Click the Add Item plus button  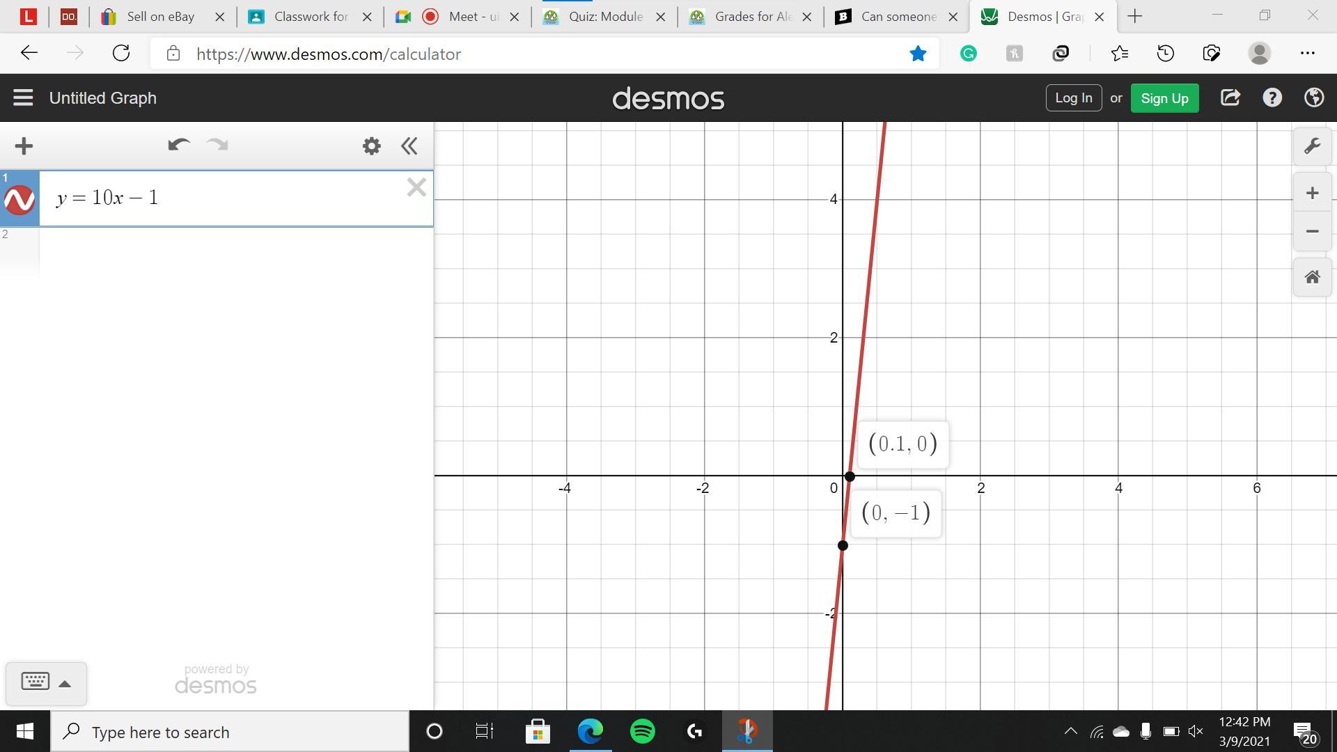point(24,146)
